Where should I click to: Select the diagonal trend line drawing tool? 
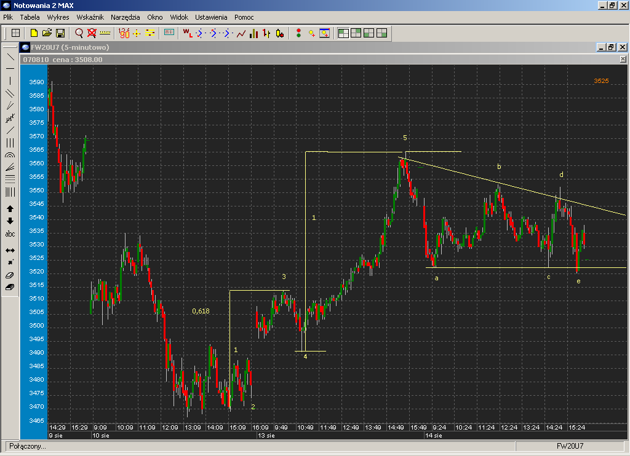[10, 57]
